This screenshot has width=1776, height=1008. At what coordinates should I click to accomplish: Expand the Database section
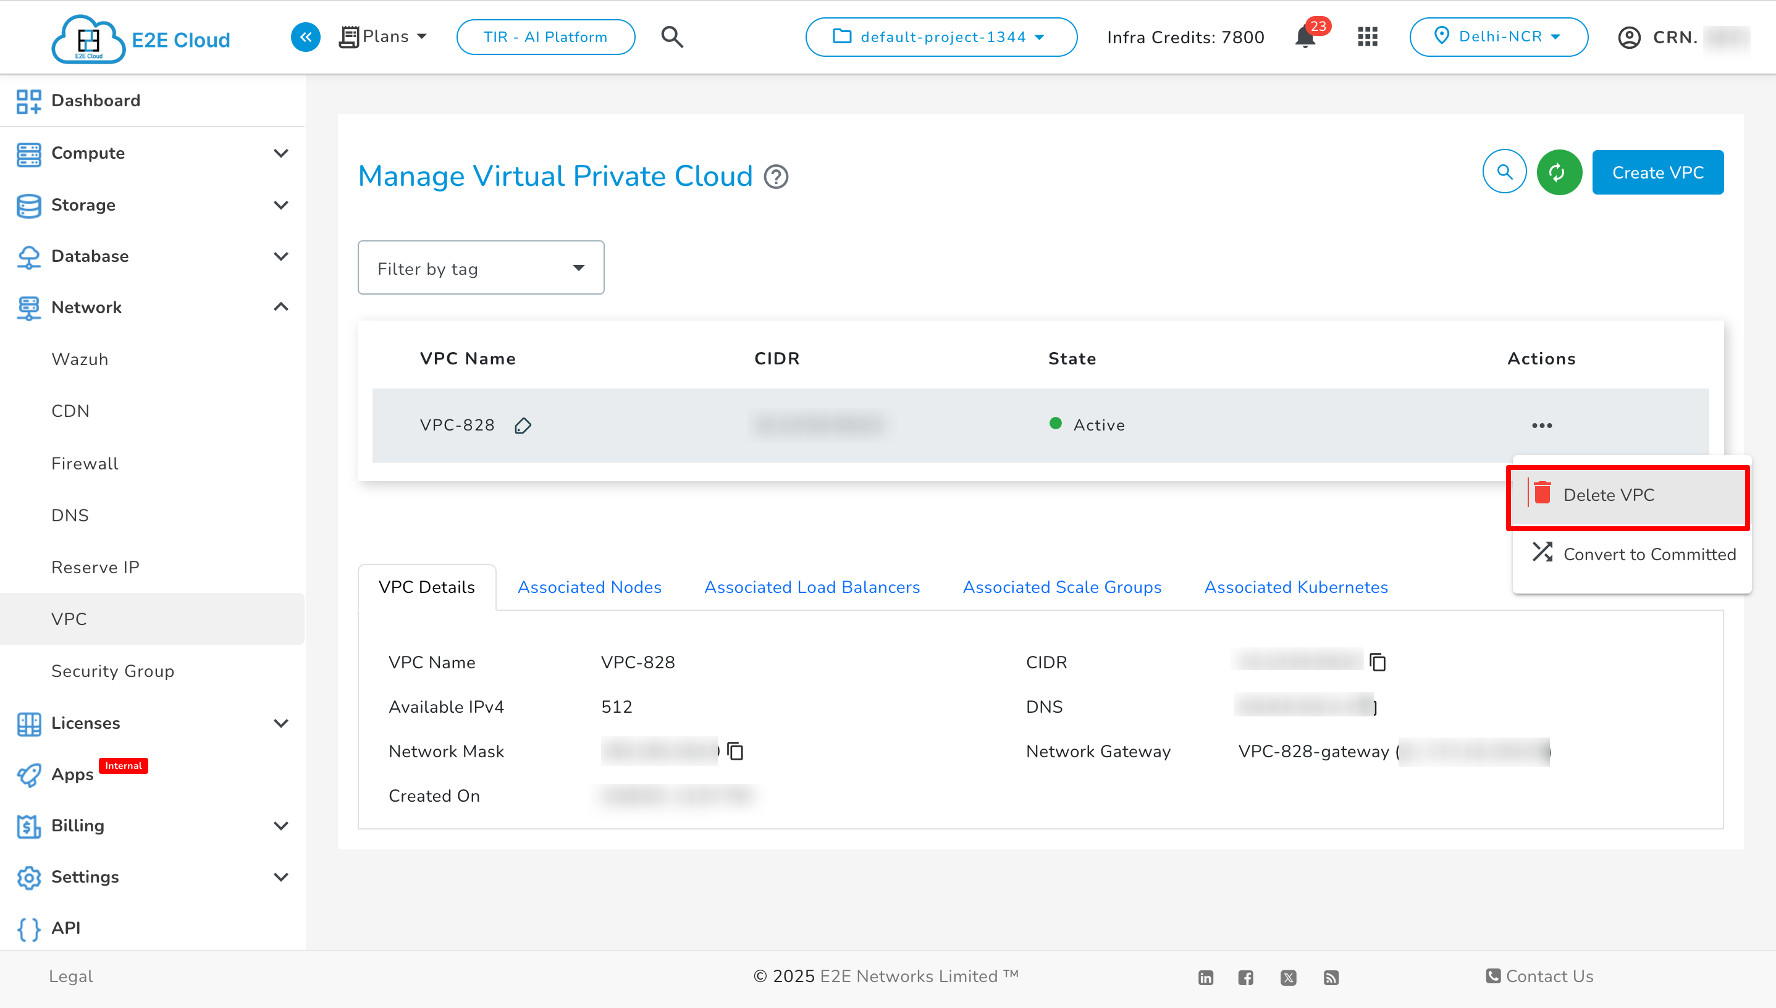tap(153, 256)
